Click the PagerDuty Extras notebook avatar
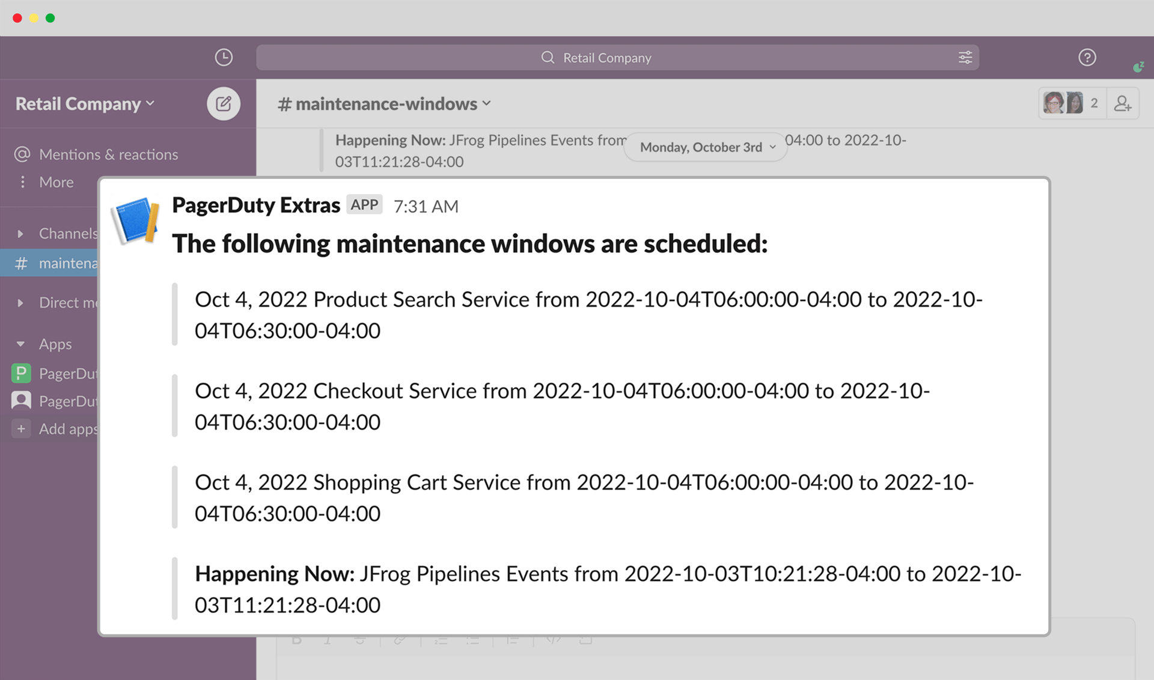This screenshot has width=1154, height=680. (136, 220)
